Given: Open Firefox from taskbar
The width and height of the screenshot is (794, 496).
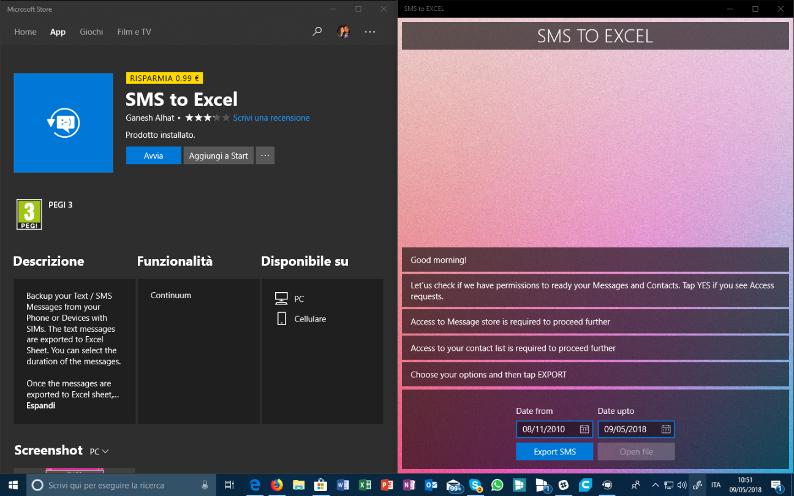Looking at the screenshot, I should pyautogui.click(x=277, y=485).
